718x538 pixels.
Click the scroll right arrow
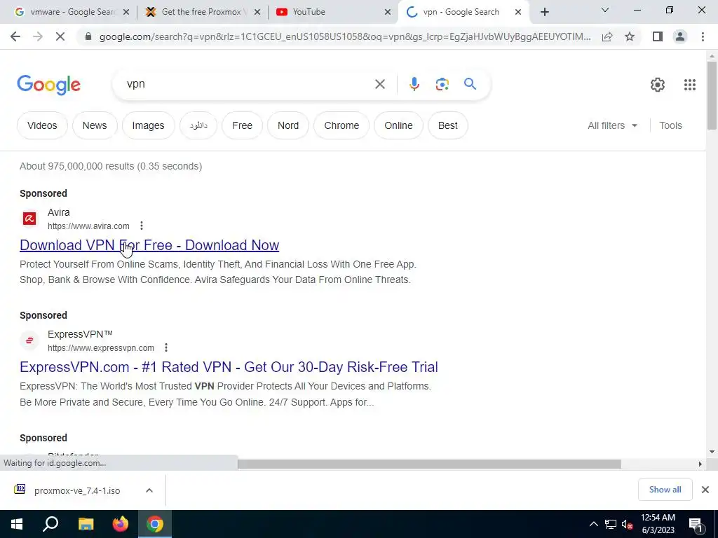click(700, 464)
